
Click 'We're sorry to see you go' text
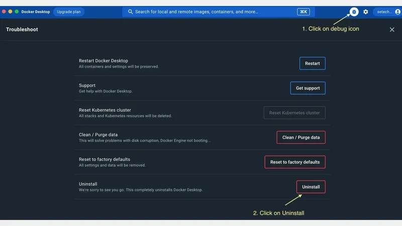tap(102, 190)
